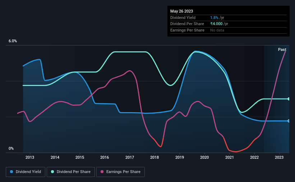The width and height of the screenshot is (295, 182).
Task: Select the 2016 label on the x-axis
Action: click(105, 157)
